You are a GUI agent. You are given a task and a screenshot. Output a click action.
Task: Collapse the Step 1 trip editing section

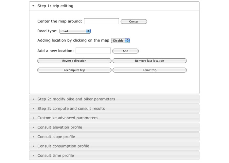pyautogui.click(x=114, y=6)
